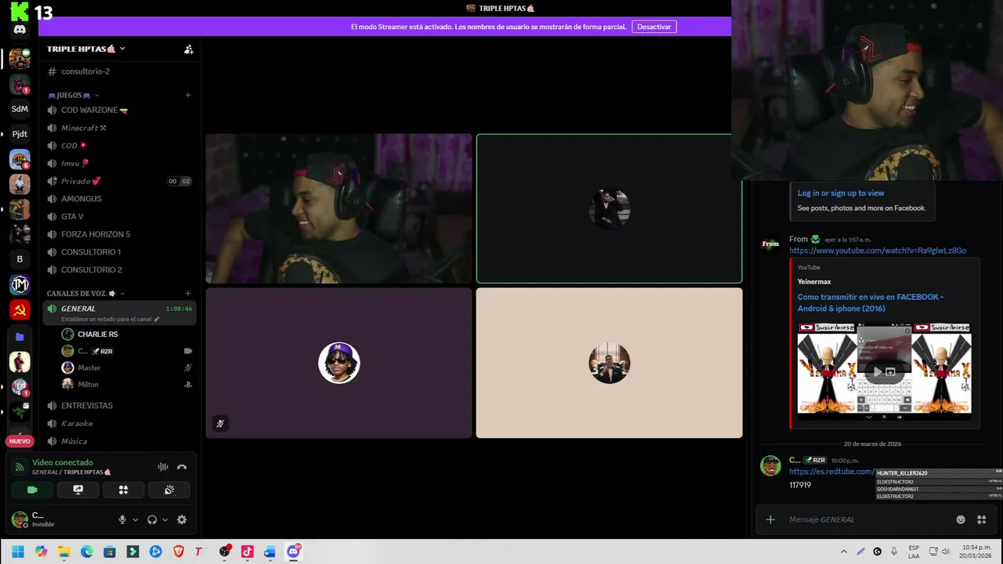The height and width of the screenshot is (564, 1003).
Task: Add channel plus in CANALES DE VOZ
Action: click(x=188, y=293)
